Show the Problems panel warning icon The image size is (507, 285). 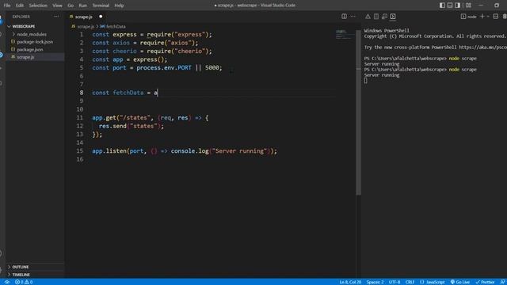tap(368, 17)
